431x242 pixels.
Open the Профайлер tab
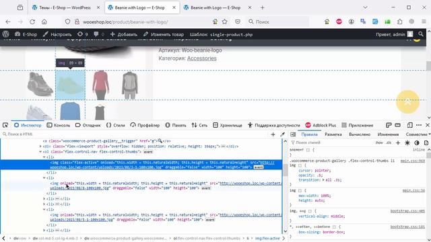click(x=145, y=125)
